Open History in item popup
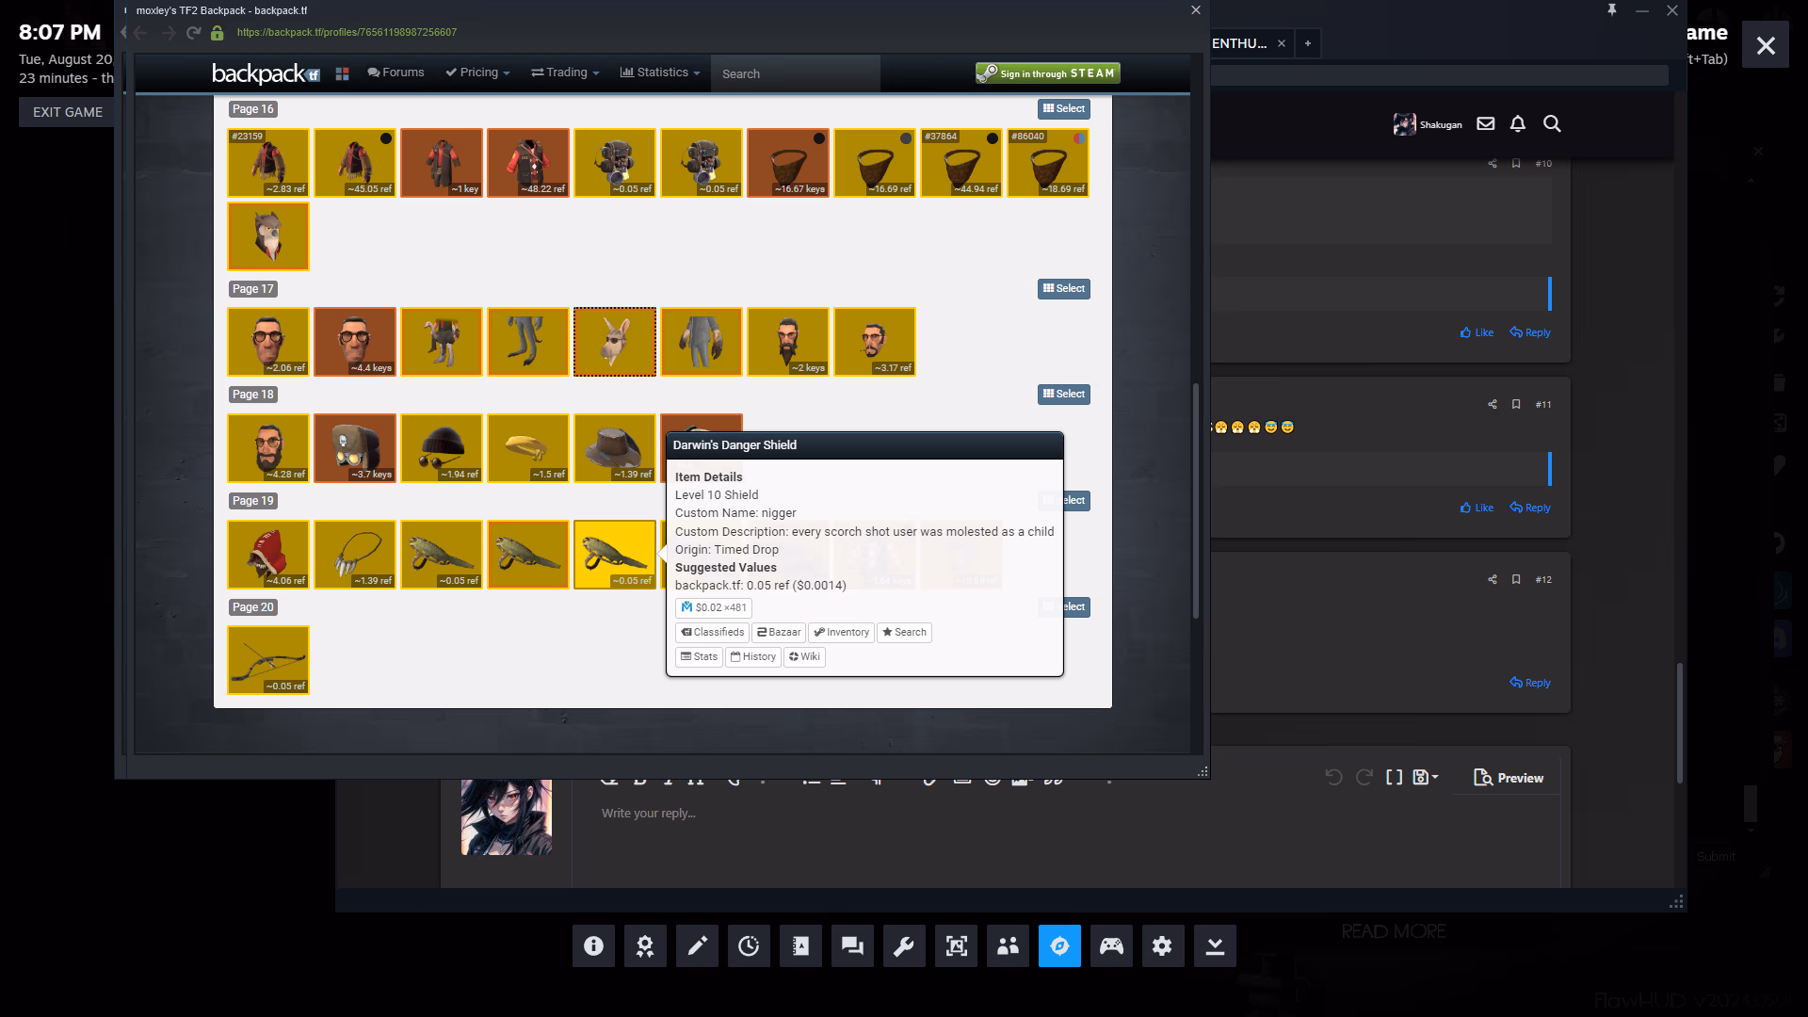 753,656
